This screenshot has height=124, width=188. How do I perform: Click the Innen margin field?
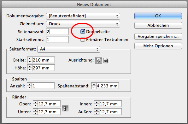click(x=110, y=104)
